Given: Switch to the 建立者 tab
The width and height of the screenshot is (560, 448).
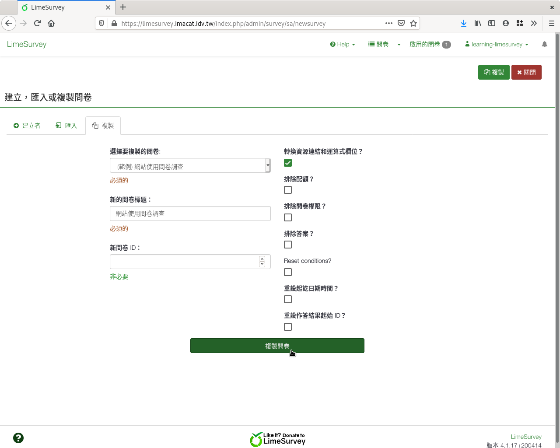Looking at the screenshot, I should pyautogui.click(x=27, y=126).
